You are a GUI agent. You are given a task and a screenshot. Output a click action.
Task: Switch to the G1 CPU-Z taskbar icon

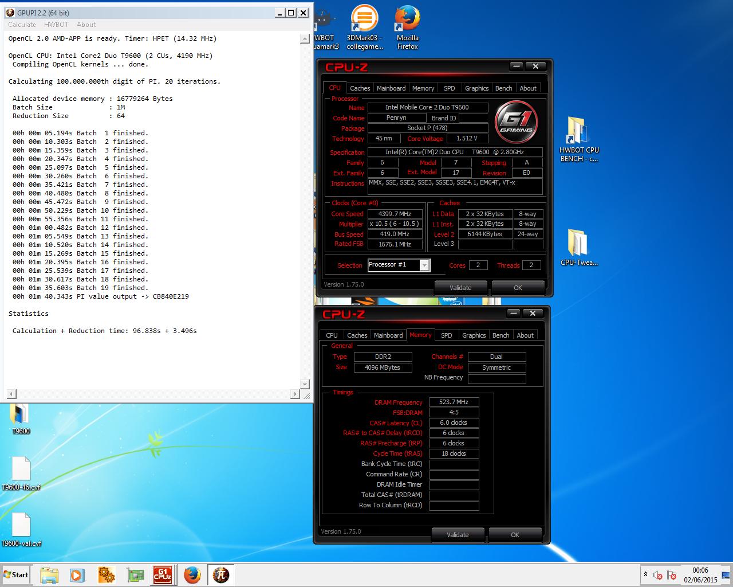click(x=163, y=575)
